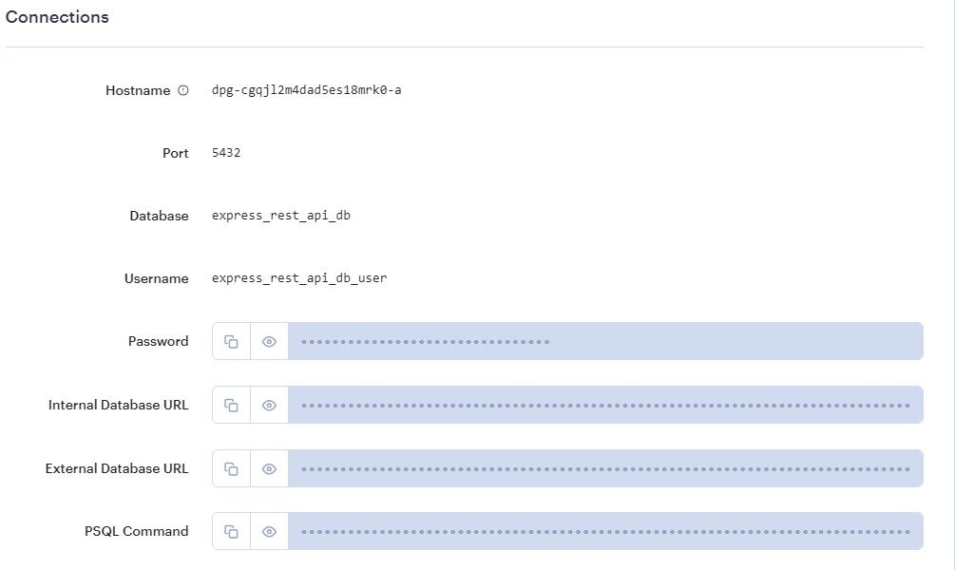Select the masked Password field
Viewport: 974px width, 570px height.
[608, 340]
